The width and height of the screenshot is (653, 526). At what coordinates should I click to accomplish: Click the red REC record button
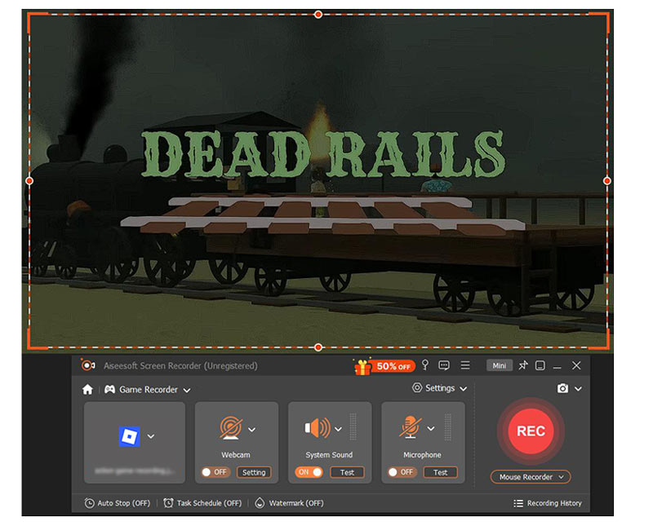point(531,431)
